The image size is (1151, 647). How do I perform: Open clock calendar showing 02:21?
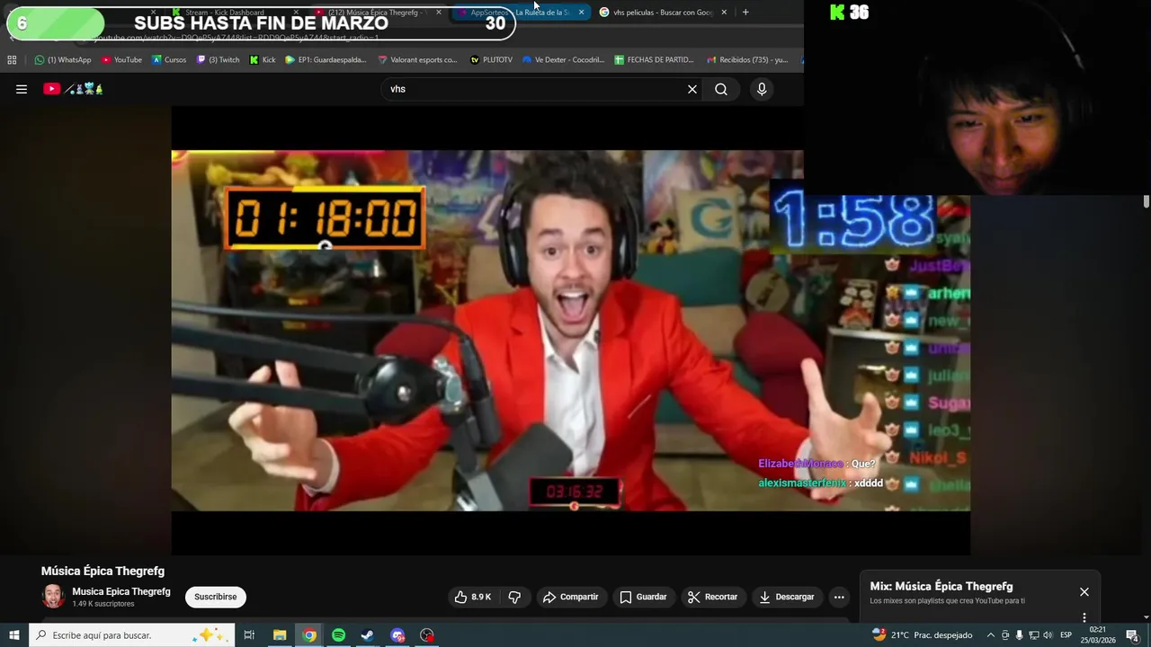pos(1097,635)
